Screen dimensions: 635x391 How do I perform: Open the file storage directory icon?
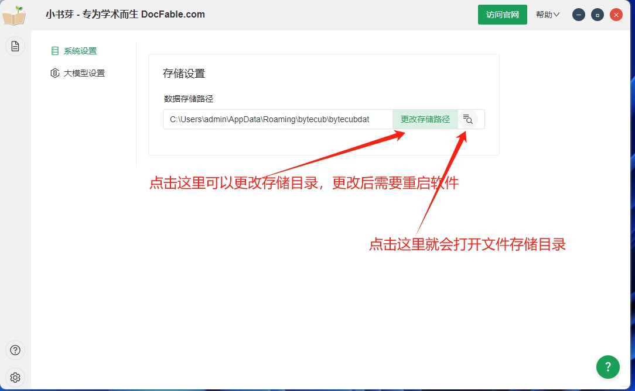[x=468, y=119]
